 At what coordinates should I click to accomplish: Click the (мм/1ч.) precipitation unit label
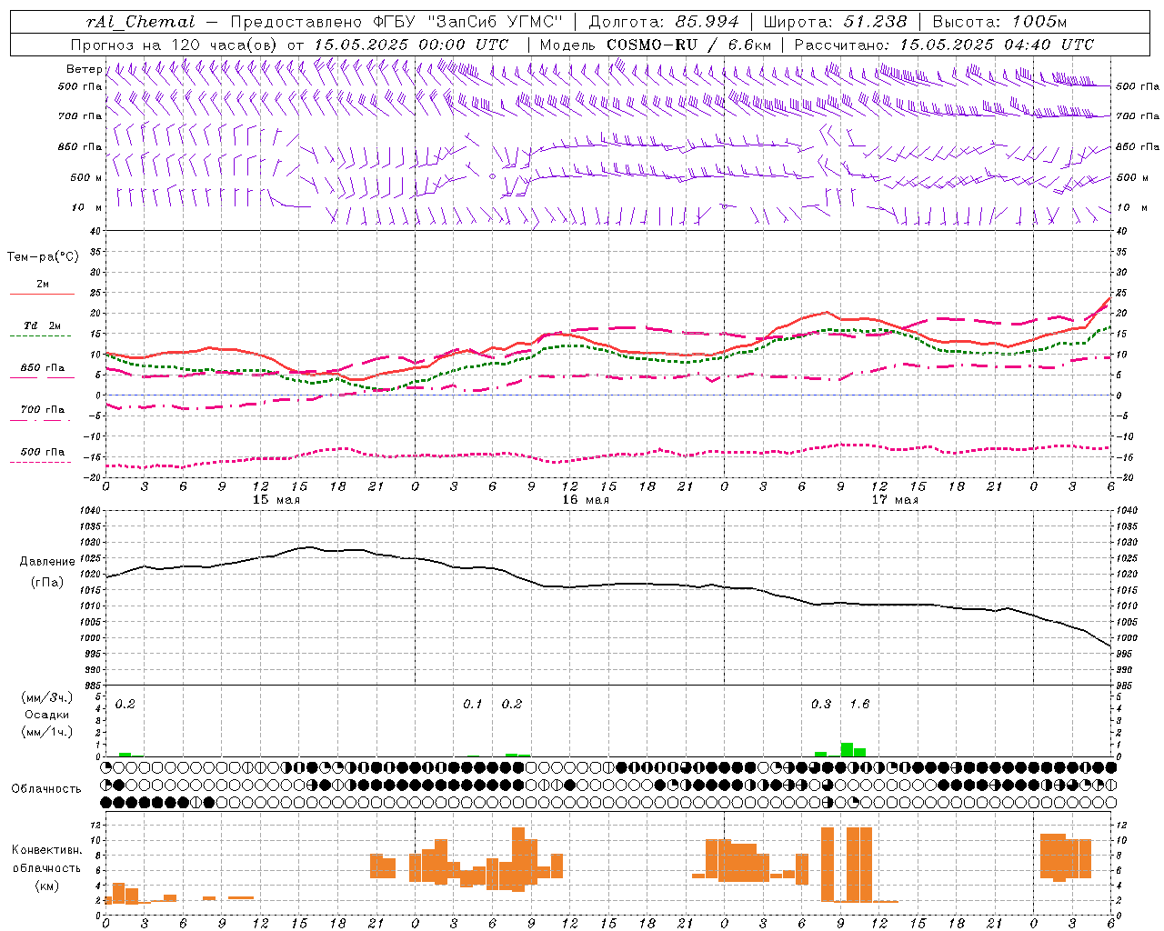(x=46, y=732)
